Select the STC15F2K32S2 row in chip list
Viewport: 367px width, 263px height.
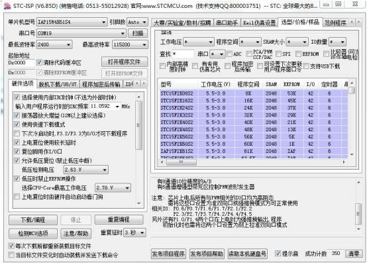(x=254, y=115)
